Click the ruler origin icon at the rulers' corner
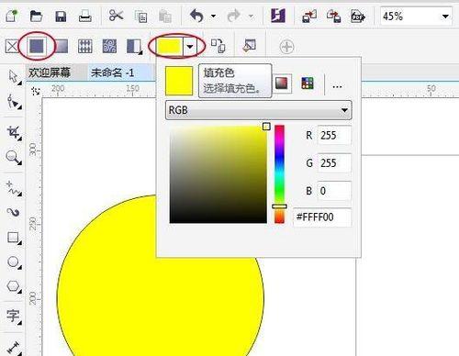This screenshot has height=356, width=459. 36,91
